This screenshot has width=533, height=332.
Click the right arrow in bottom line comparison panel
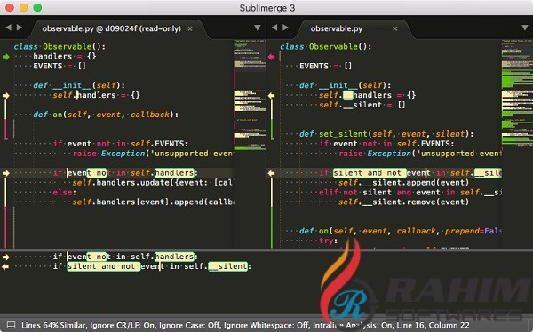click(6, 257)
